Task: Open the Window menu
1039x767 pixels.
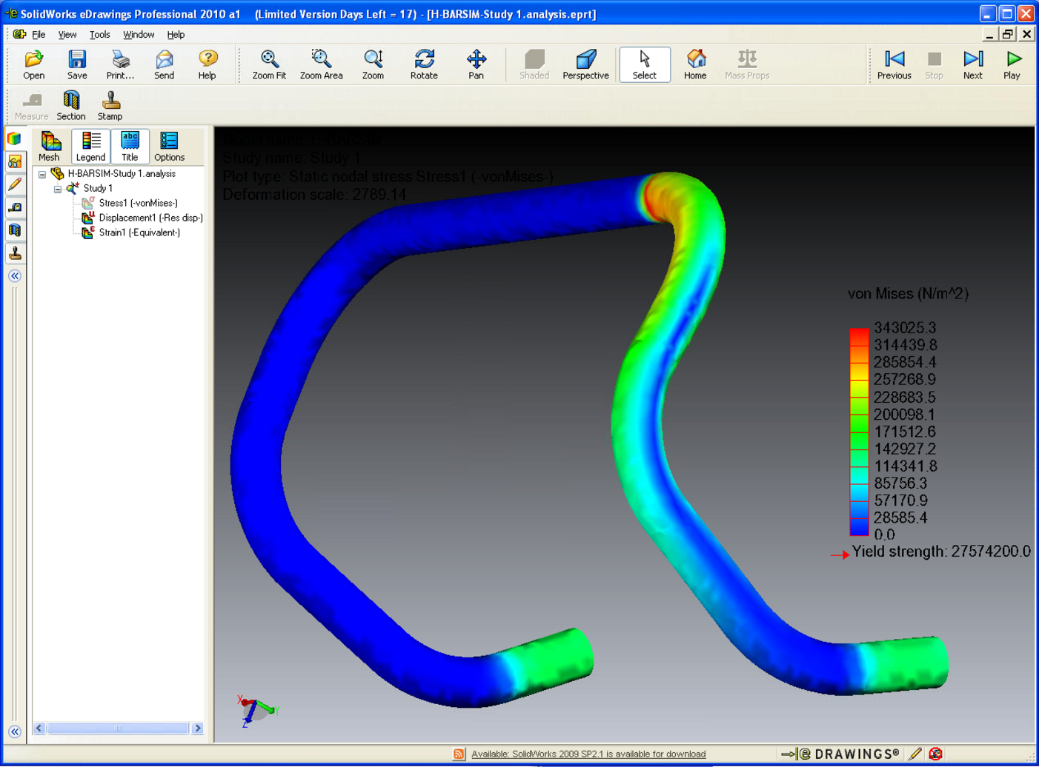Action: click(139, 35)
